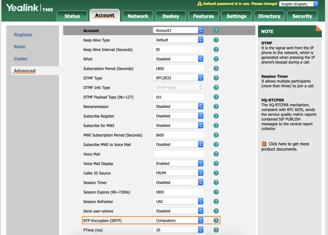Open the Account selection dropdown
Viewport: 328px width, 235px height.
[178, 30]
